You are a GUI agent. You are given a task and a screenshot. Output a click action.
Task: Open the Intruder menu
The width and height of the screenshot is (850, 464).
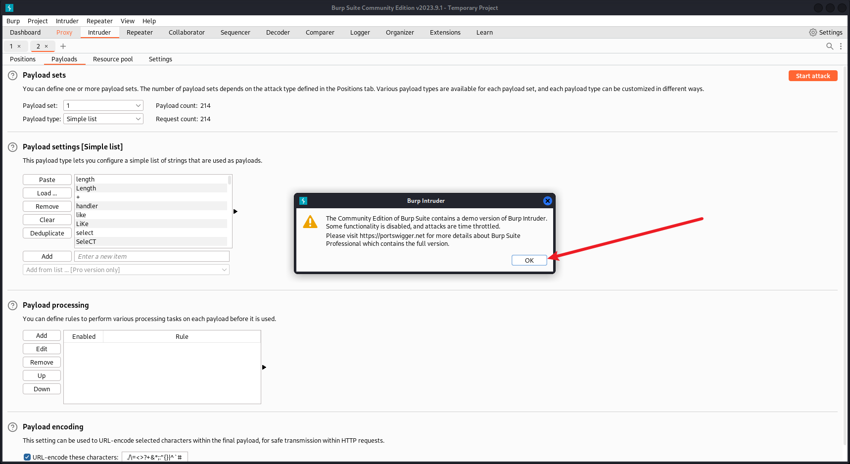(x=67, y=21)
